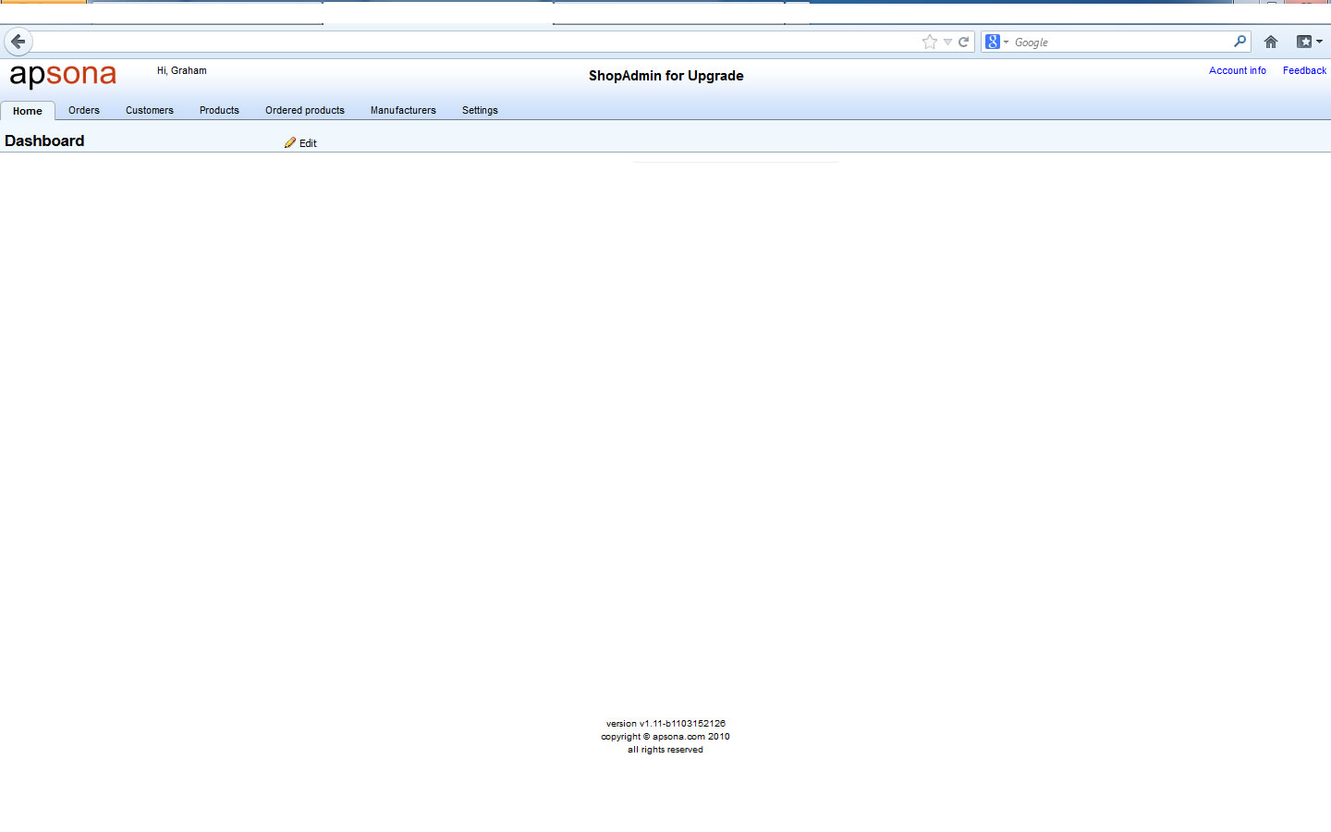This screenshot has height=832, width=1331.
Task: Click the Dashboard heading
Action: point(44,141)
